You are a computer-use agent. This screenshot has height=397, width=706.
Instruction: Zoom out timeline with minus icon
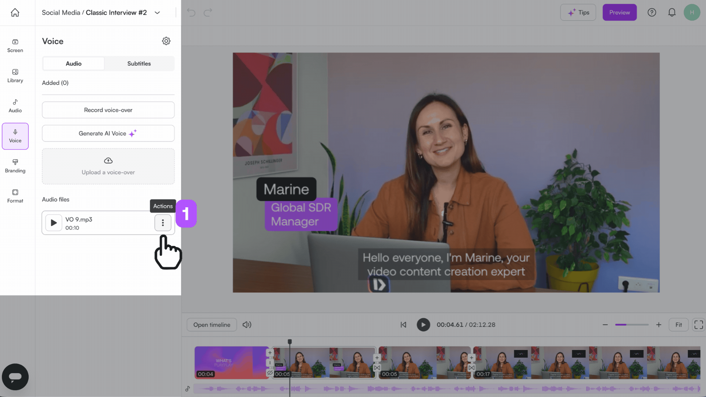pos(605,325)
